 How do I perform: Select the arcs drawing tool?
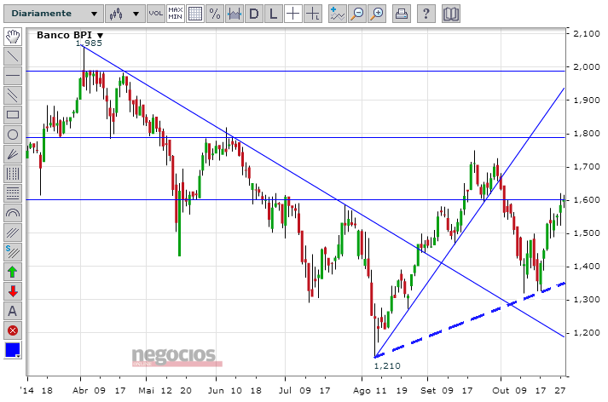tap(13, 213)
